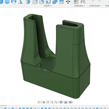Screen dimensions: 109x109
Task: Click the Zoom Window/Fit tool
Action: tap(56, 102)
